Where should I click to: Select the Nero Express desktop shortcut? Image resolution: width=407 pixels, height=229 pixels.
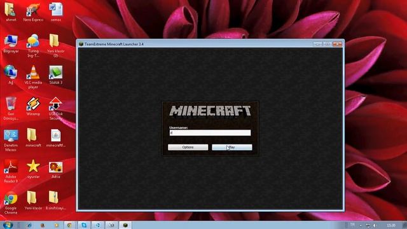pyautogui.click(x=33, y=12)
